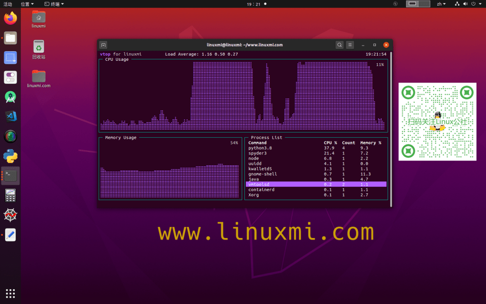Toggle the workspace switcher in top bar
Viewport: 486px width, 304px height.
[x=418, y=4]
